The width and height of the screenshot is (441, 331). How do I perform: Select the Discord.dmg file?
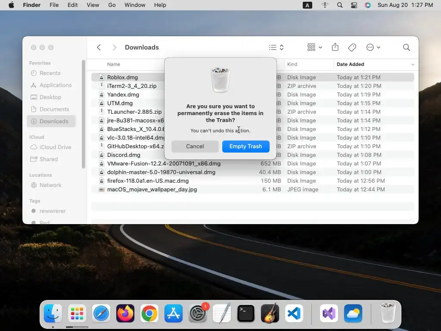[252, 155]
